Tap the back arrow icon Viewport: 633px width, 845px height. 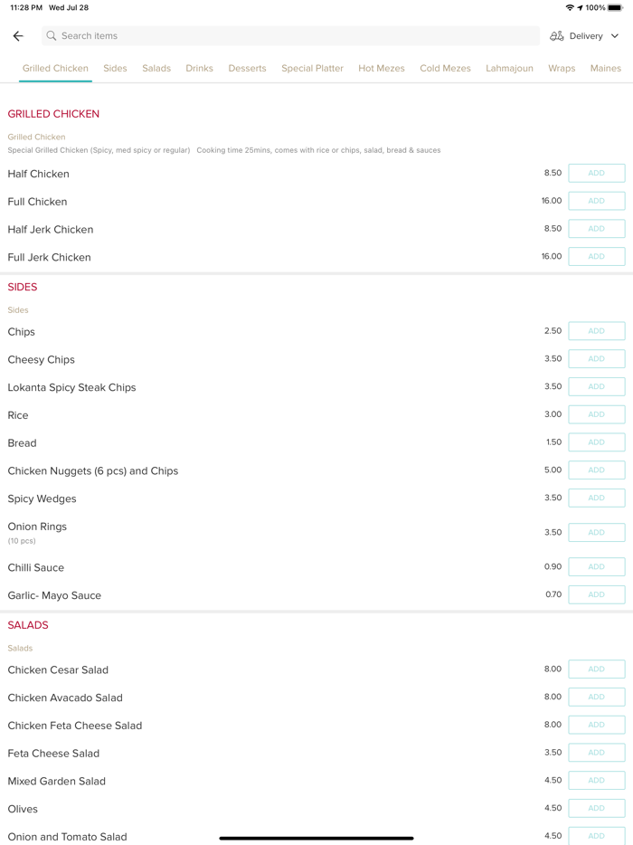click(x=18, y=36)
